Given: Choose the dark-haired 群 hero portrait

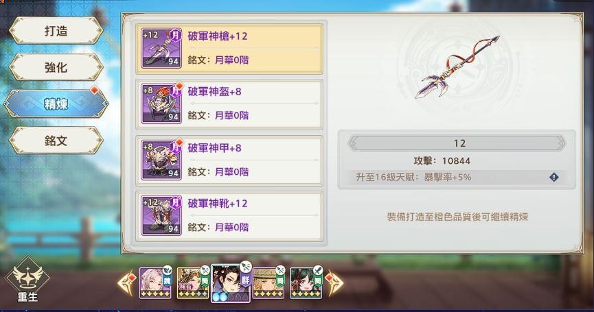Looking at the screenshot, I should click(x=231, y=283).
